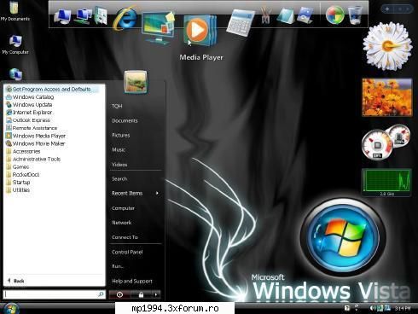Go Back in the programs list
418x314 pixels.
(x=16, y=281)
